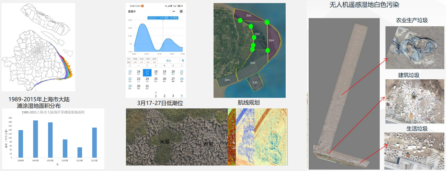Click the 区块9 zone on map
The image size is (446, 171).
254,83
